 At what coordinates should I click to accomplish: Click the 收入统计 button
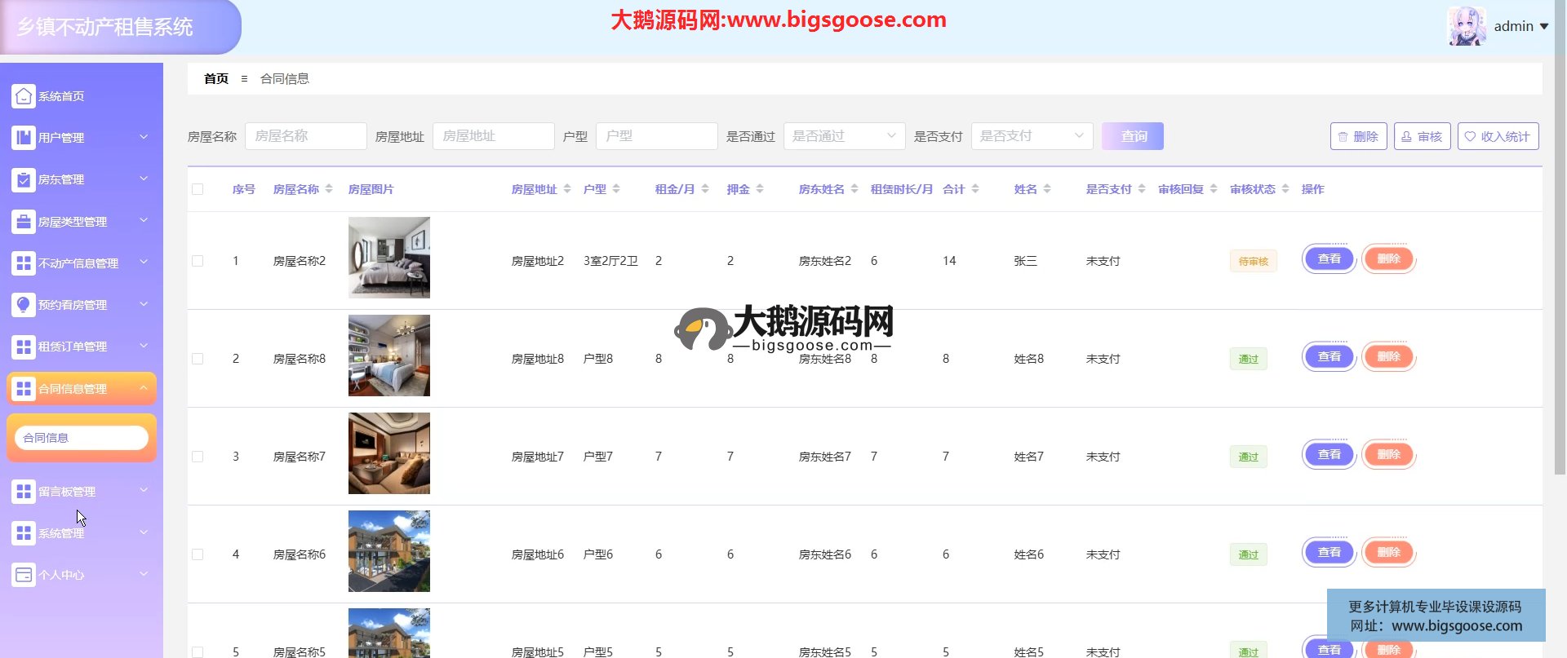(1498, 136)
